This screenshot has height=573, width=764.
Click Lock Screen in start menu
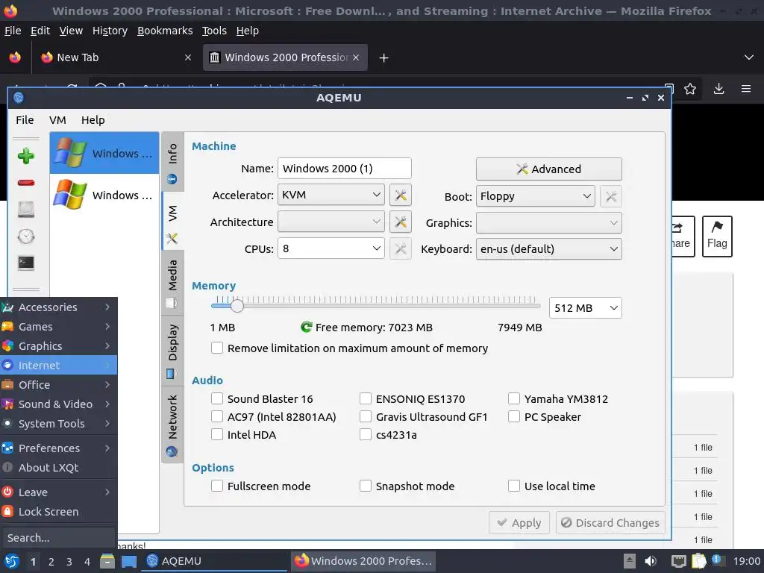pyautogui.click(x=58, y=512)
